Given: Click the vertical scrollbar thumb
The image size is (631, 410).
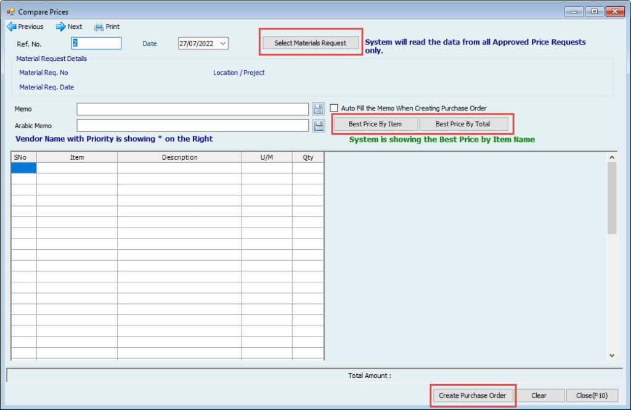Looking at the screenshot, I should point(612,198).
